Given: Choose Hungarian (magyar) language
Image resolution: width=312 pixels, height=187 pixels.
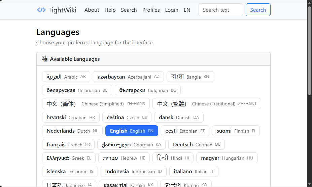Looking at the screenshot, I should [227, 158].
